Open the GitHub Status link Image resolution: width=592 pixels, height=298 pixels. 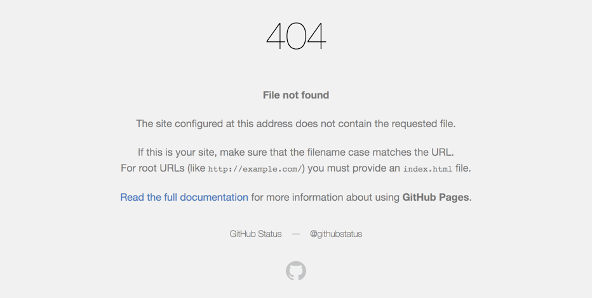click(255, 234)
